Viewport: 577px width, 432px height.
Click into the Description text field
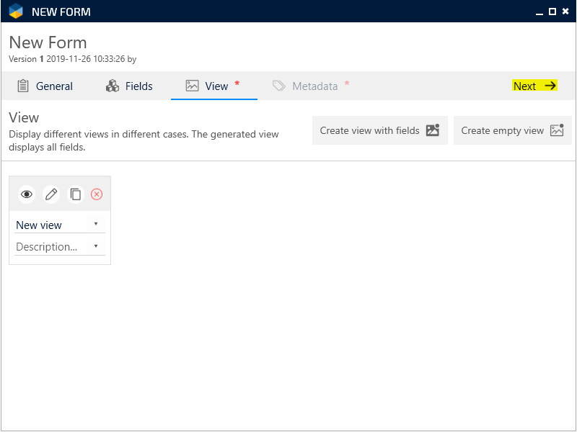pos(52,247)
